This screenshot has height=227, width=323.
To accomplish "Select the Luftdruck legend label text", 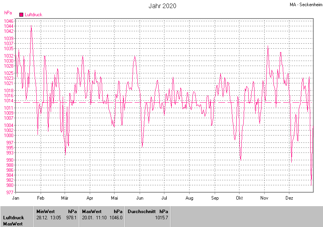I will [33, 15].
